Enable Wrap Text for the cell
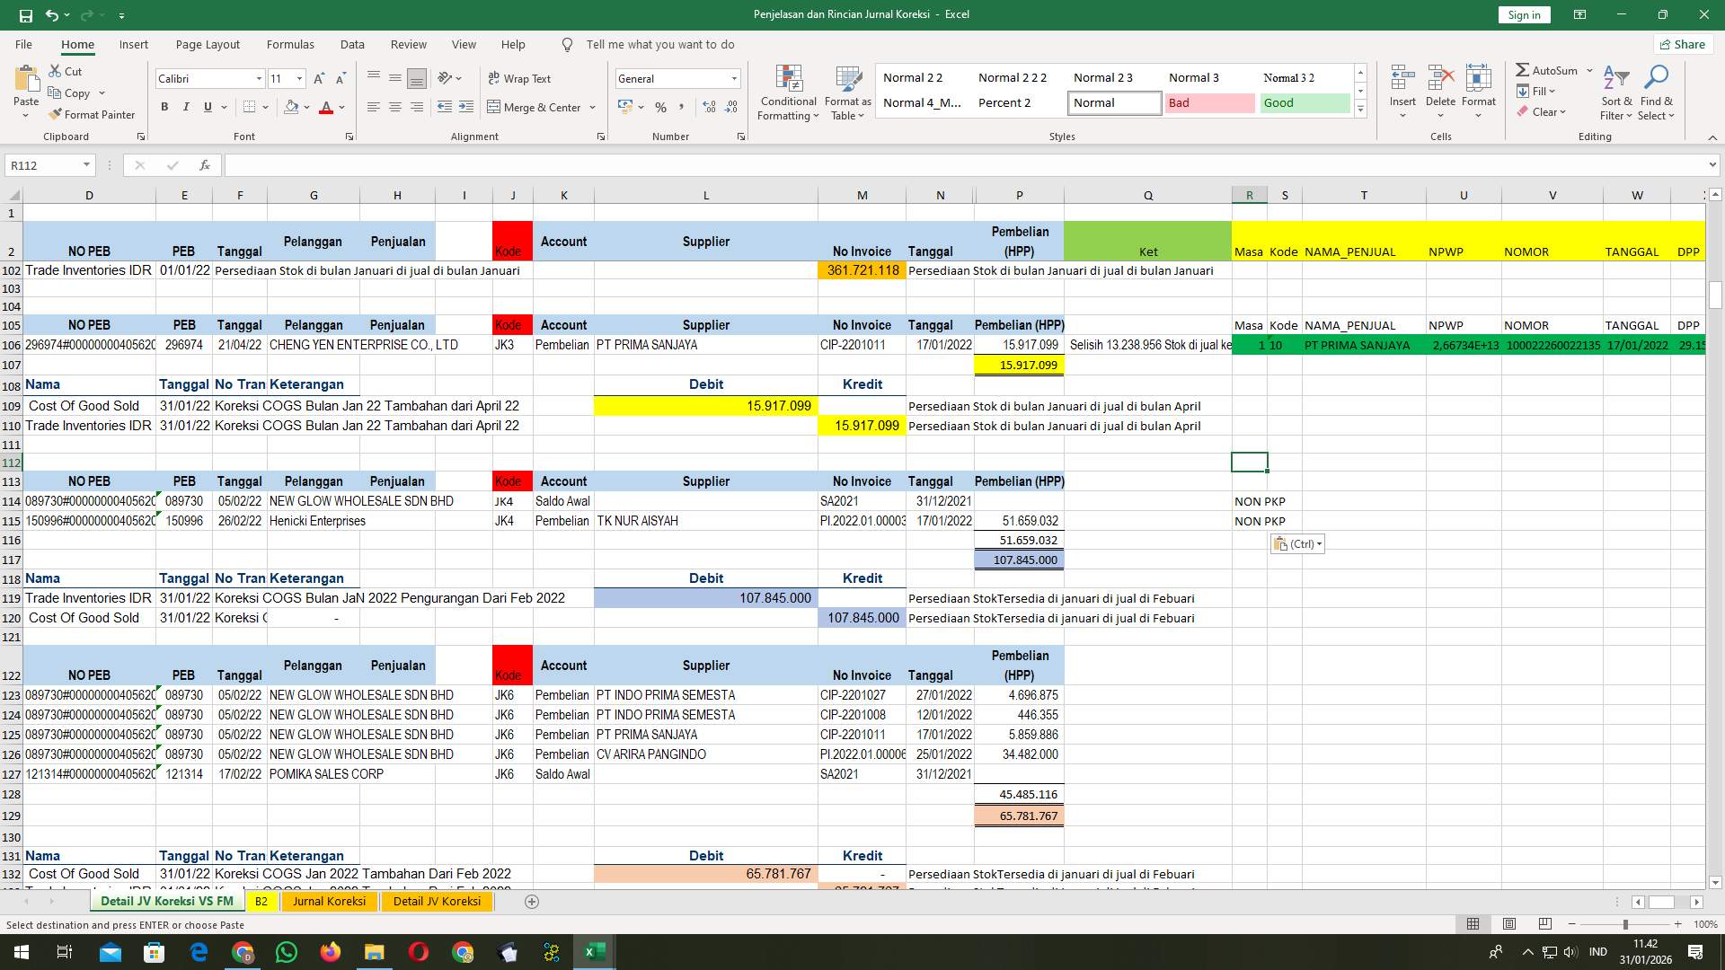This screenshot has width=1725, height=970. click(519, 78)
